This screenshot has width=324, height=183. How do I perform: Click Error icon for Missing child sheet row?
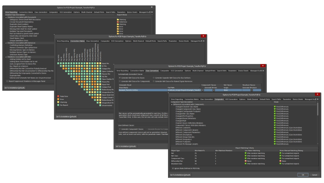(x=118, y=29)
